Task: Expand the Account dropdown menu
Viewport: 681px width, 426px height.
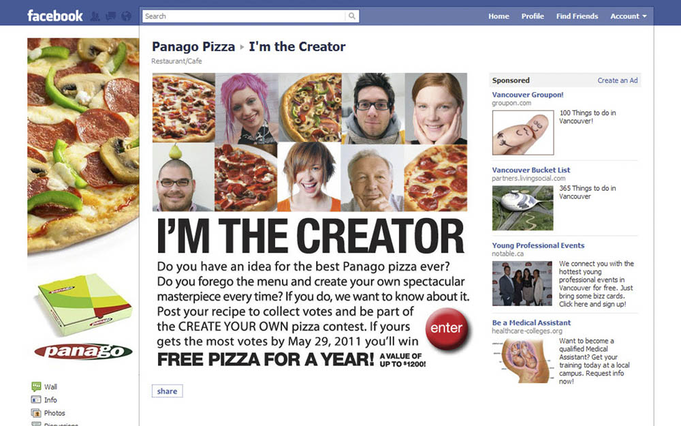Action: click(628, 16)
